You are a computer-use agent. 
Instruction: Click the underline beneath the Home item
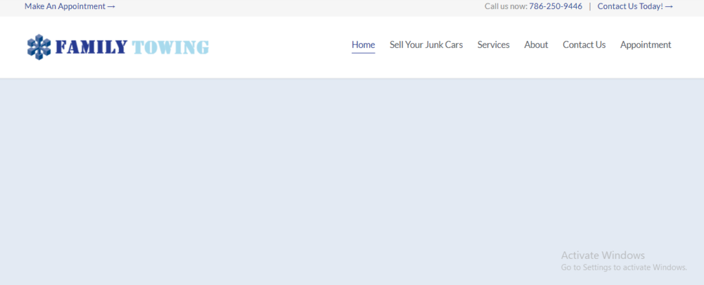[363, 53]
